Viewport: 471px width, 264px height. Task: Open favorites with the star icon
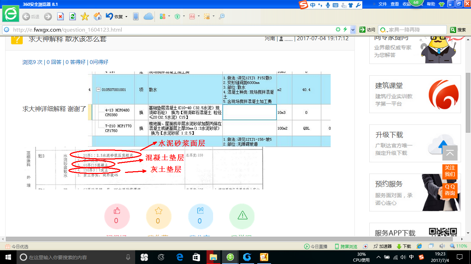click(85, 16)
